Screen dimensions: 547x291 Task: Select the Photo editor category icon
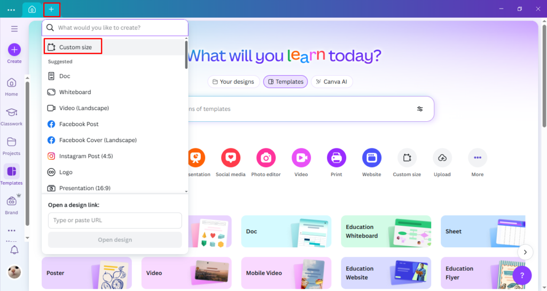[266, 158]
